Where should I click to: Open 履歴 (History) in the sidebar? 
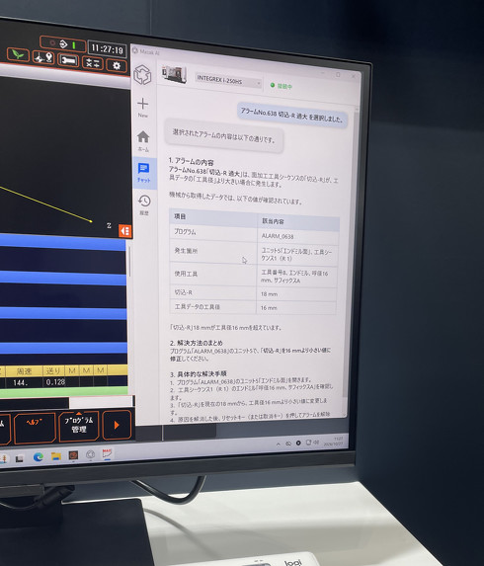coord(144,204)
